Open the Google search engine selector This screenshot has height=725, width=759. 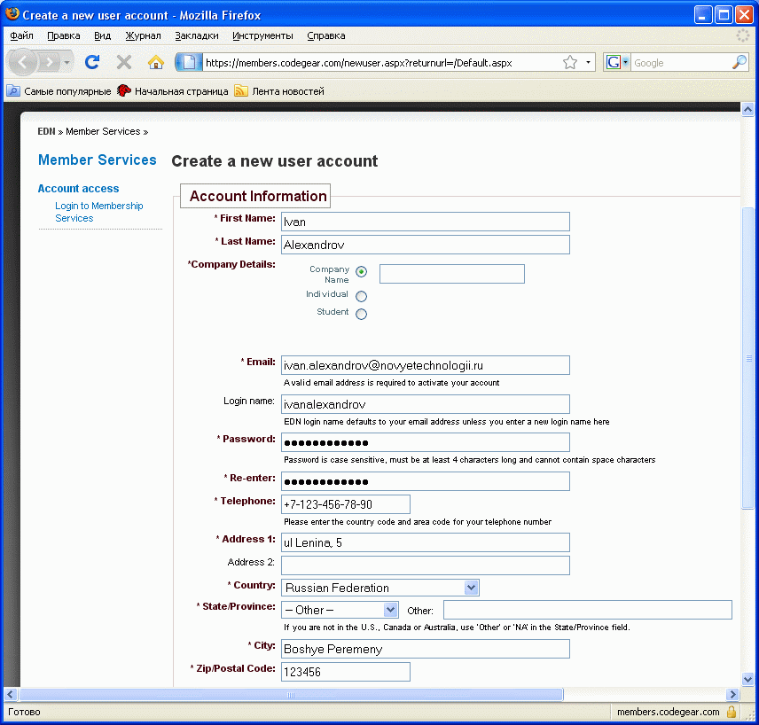[617, 62]
